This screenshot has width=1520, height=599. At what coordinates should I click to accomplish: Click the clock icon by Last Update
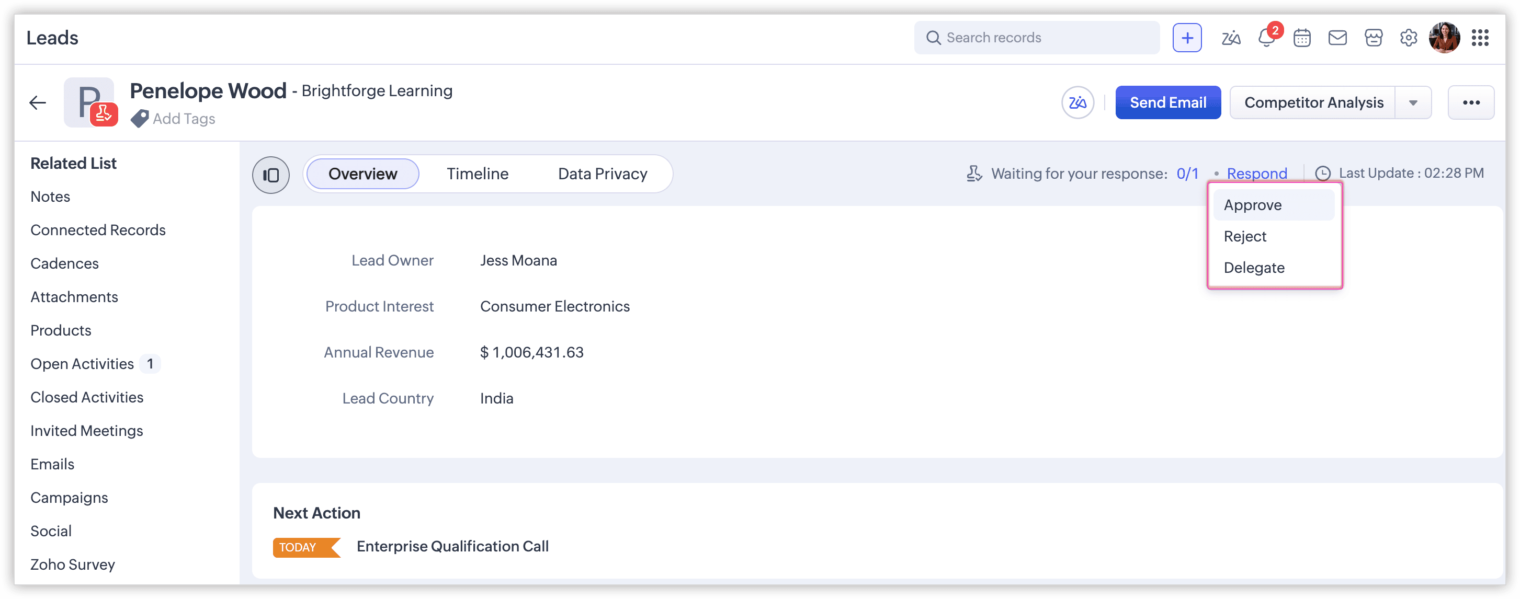[x=1323, y=174]
